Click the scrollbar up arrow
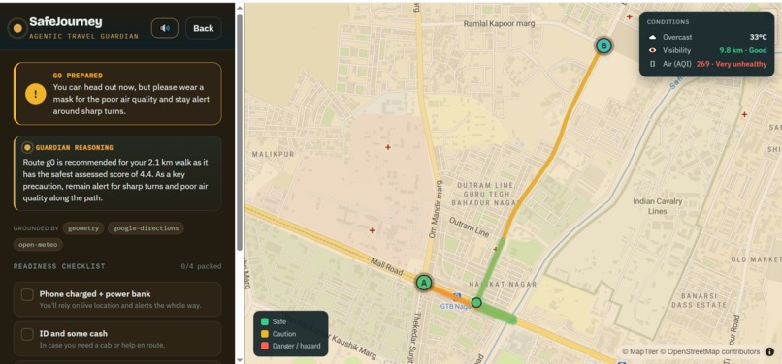782x364 pixels. (240, 7)
